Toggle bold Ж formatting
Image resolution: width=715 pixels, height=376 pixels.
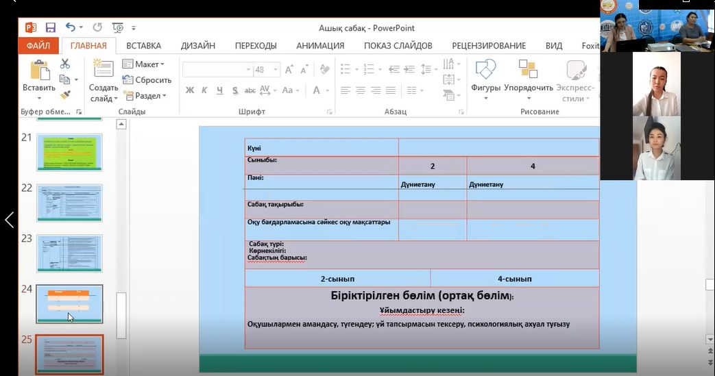tap(190, 90)
